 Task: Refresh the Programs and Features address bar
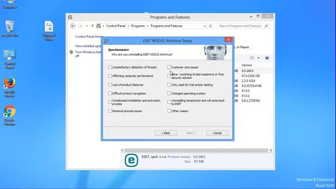tap(211, 26)
